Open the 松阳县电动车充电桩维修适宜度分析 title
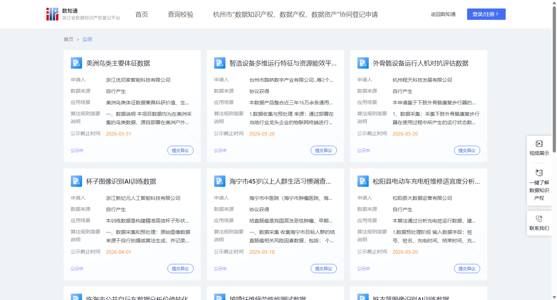This screenshot has width=557, height=300. (x=426, y=181)
